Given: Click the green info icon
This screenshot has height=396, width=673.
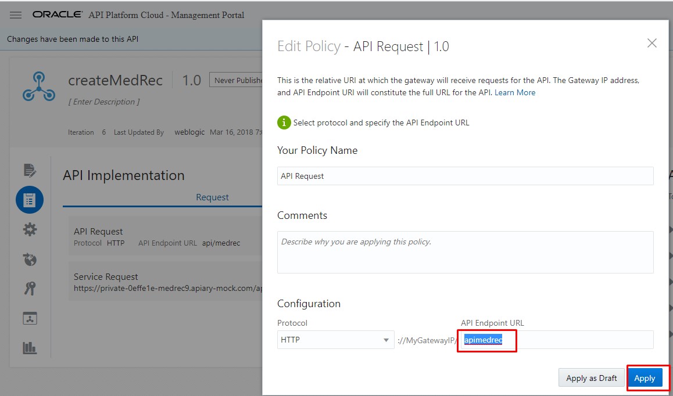Looking at the screenshot, I should tap(284, 123).
